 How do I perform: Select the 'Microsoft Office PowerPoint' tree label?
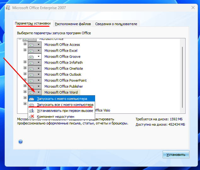click(x=66, y=80)
